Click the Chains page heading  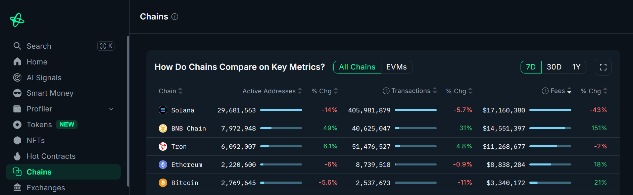point(154,17)
